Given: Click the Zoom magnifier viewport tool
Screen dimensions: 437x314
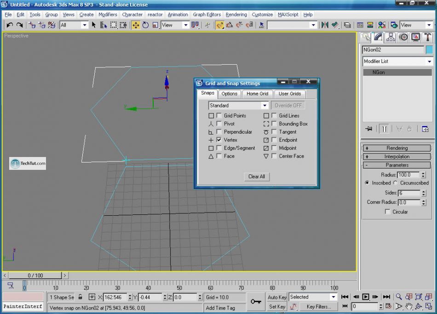Looking at the screenshot, I should [x=399, y=297].
